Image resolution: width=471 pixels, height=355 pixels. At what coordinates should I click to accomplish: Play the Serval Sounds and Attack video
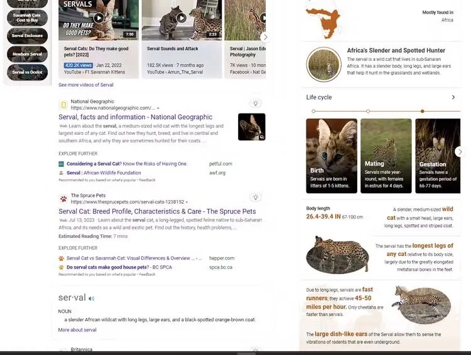(x=181, y=18)
